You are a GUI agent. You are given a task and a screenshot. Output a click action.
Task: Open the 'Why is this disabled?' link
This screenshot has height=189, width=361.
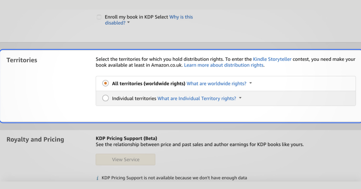(181, 17)
